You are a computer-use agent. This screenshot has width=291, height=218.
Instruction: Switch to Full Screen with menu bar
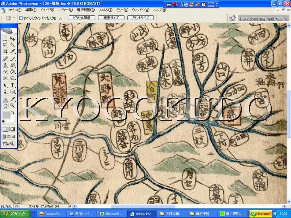click(9, 137)
